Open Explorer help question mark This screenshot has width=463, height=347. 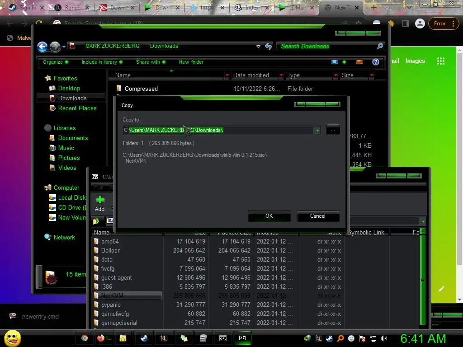(376, 62)
